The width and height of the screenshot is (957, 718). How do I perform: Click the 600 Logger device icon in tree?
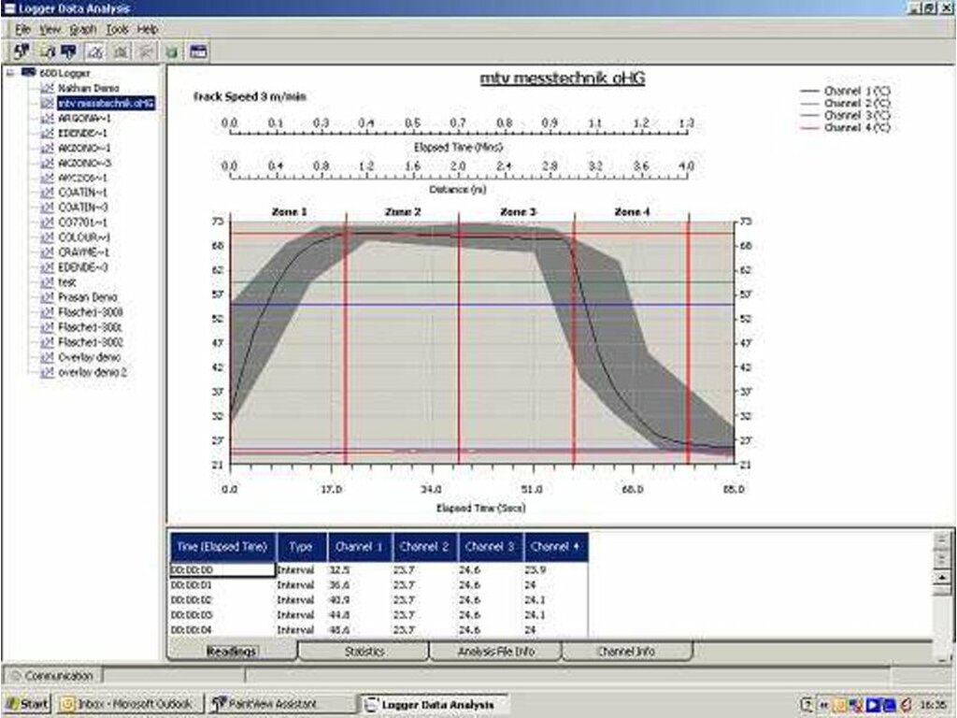pyautogui.click(x=28, y=73)
